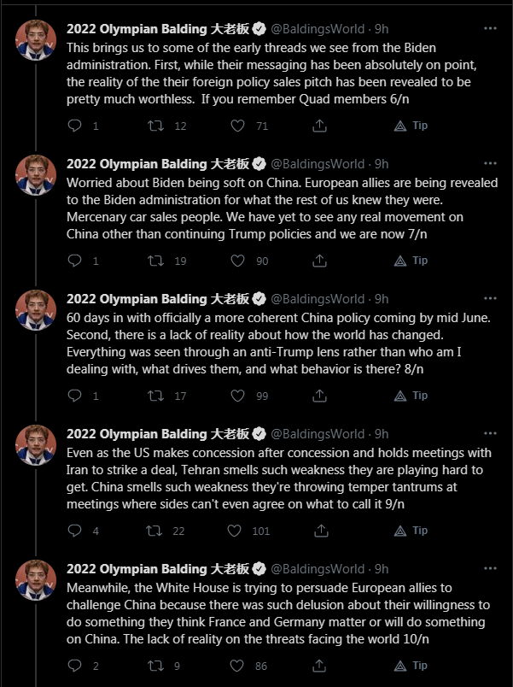Open profile avatar beside the 7/n tweet

tap(36, 175)
